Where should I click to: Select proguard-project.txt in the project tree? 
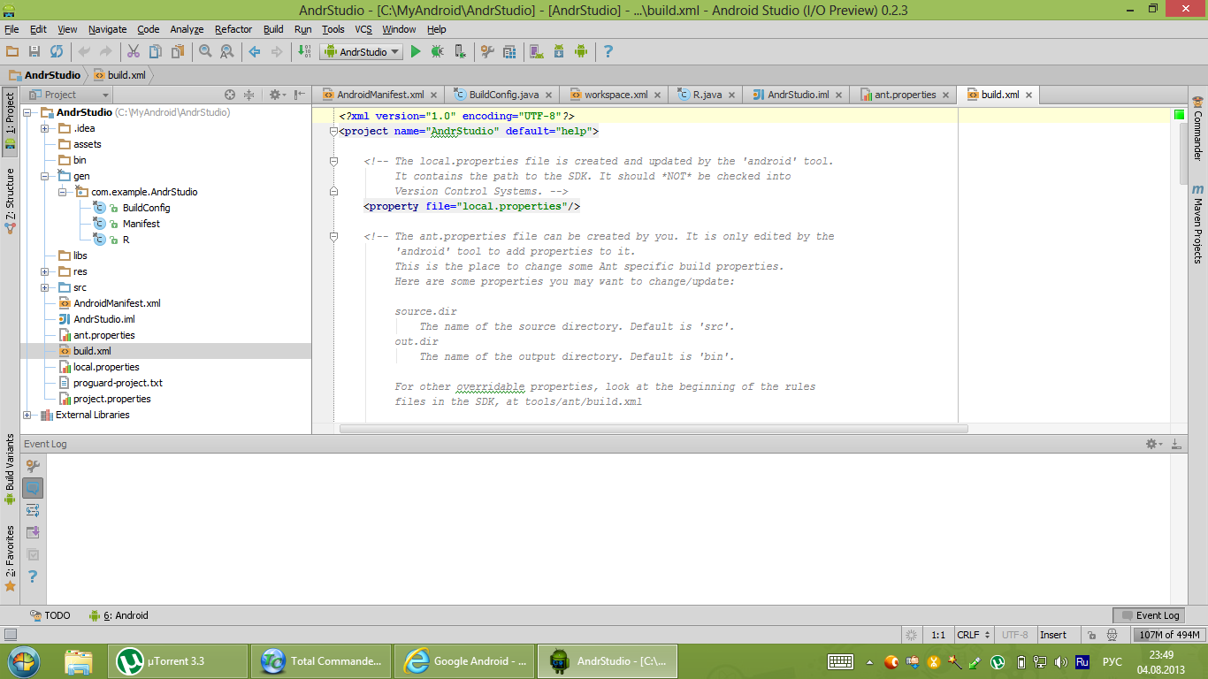[x=118, y=383]
